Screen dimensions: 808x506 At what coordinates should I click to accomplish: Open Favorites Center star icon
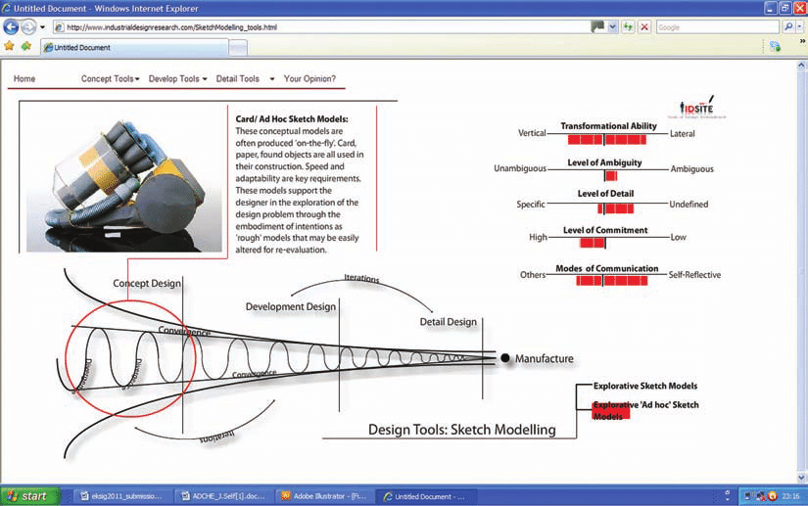[10, 46]
